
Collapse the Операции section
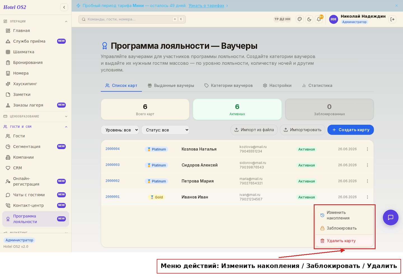coord(36,21)
